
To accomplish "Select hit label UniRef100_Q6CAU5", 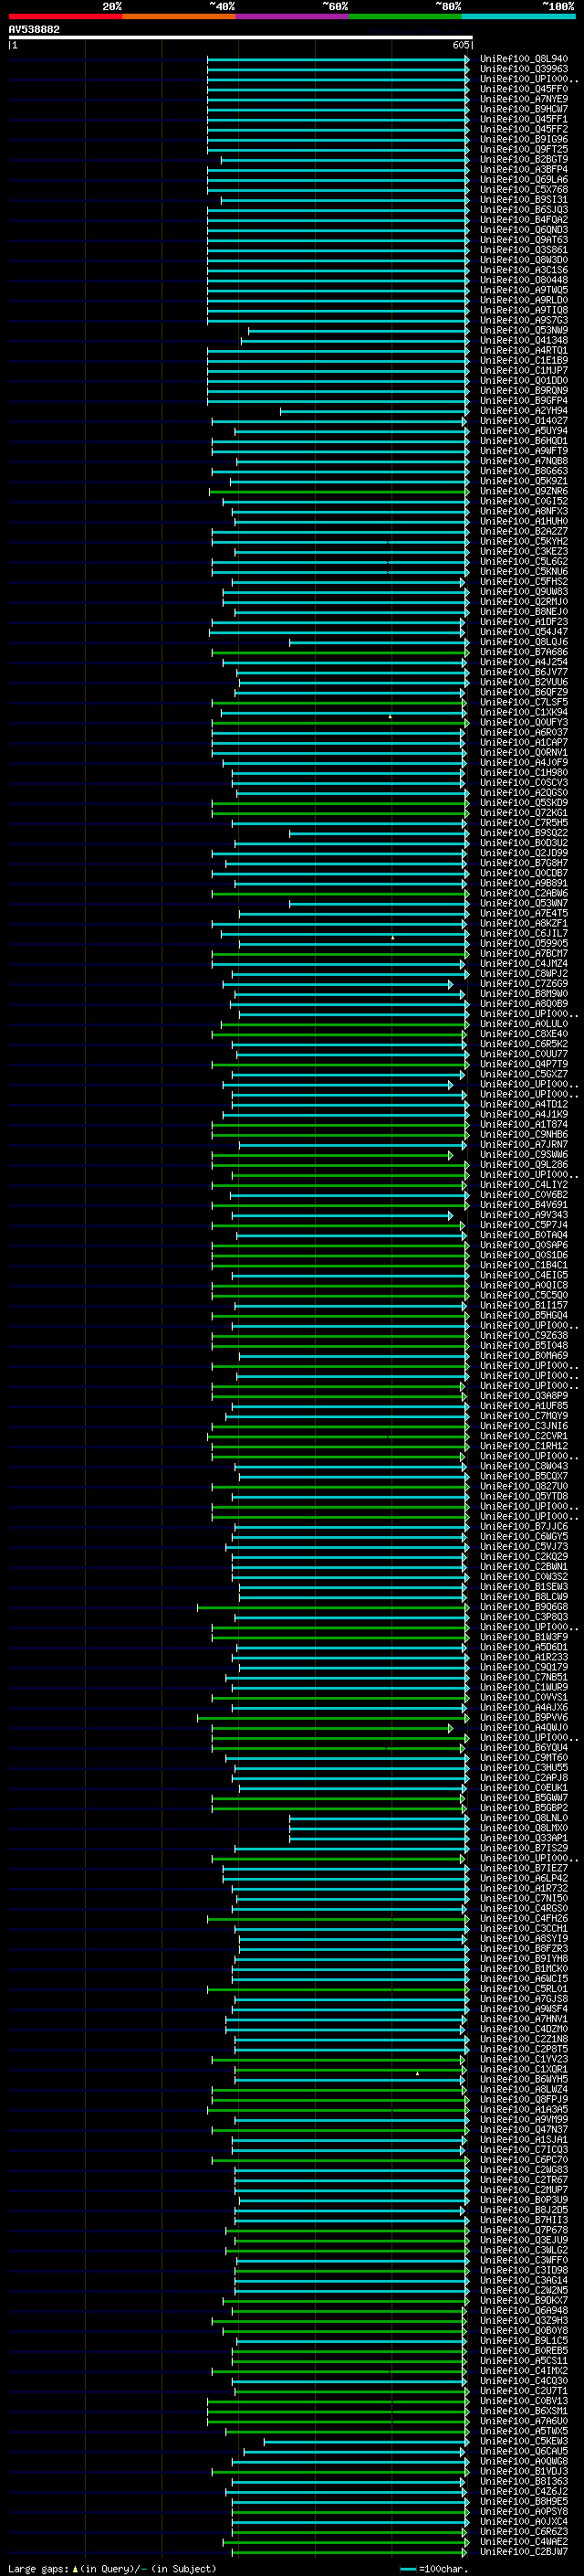I will (x=524, y=2451).
